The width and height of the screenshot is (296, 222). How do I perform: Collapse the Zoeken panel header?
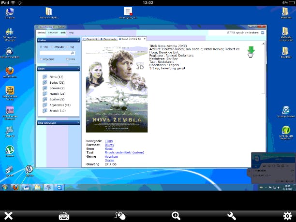point(59,40)
